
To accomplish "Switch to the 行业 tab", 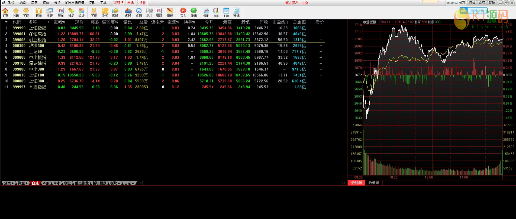I will click(143, 3).
